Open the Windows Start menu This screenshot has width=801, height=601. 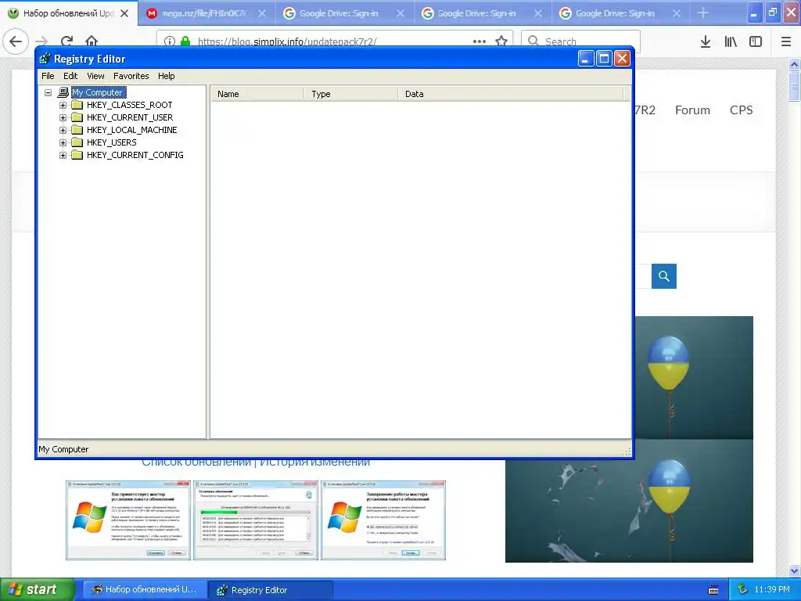(x=38, y=590)
